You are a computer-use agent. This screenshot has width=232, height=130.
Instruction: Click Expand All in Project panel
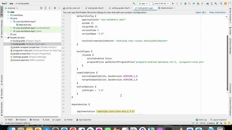click(45, 8)
